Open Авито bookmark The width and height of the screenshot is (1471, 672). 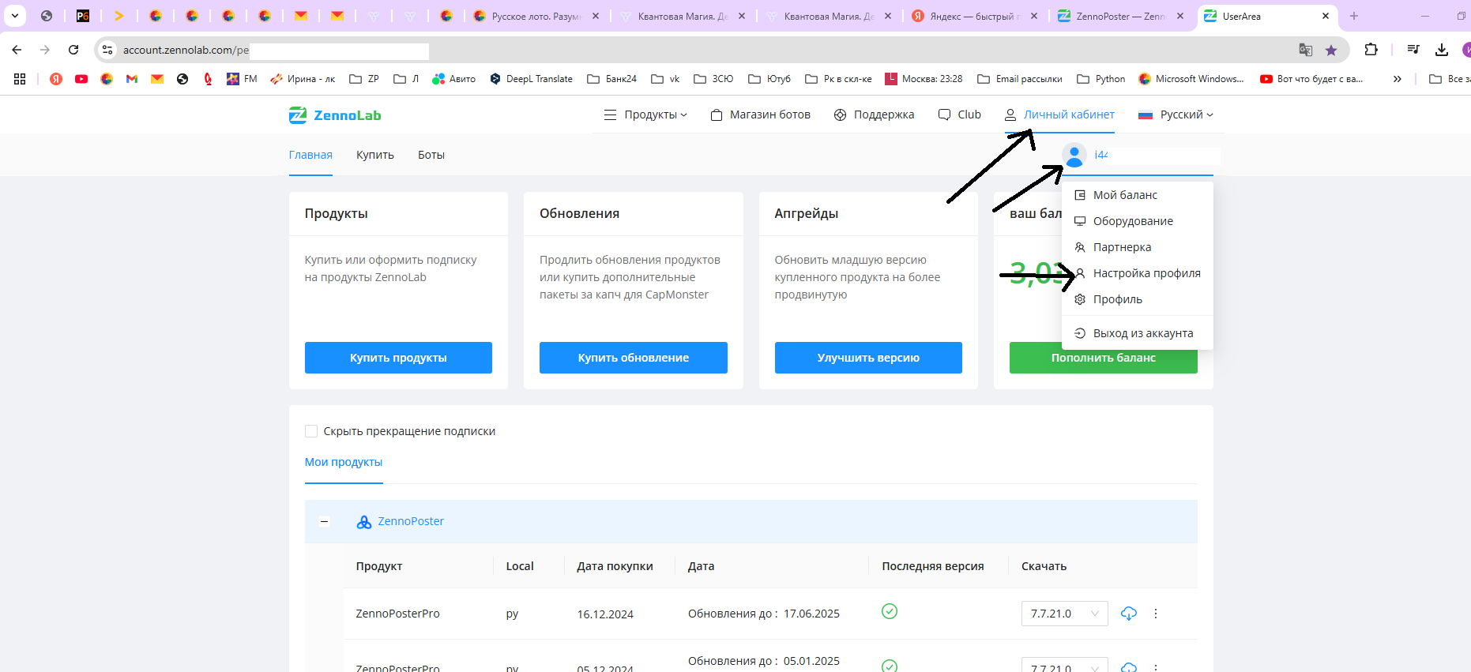pyautogui.click(x=454, y=79)
